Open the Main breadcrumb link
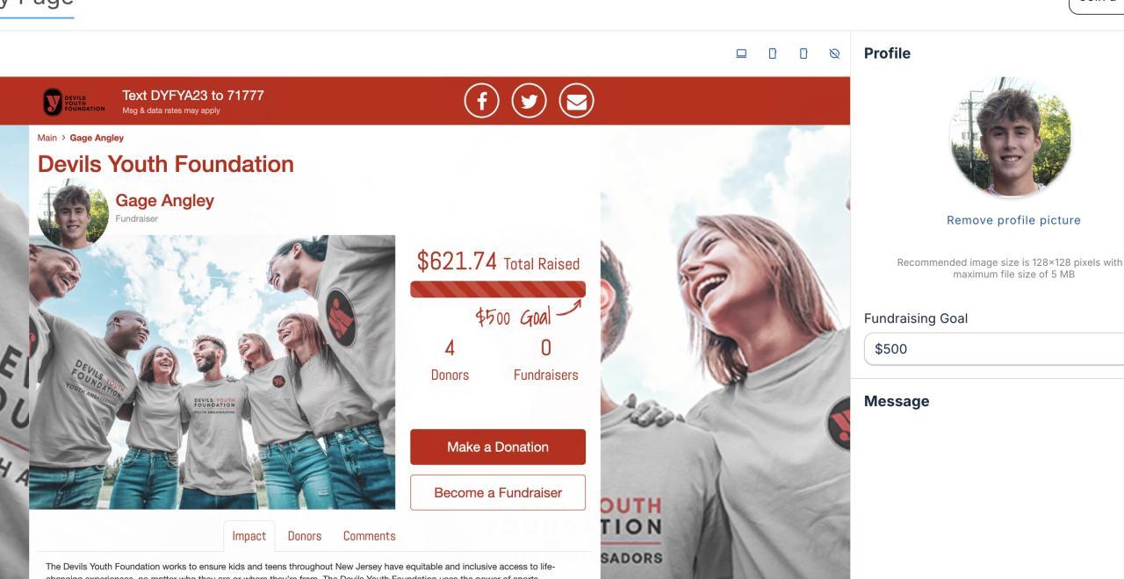 click(47, 138)
